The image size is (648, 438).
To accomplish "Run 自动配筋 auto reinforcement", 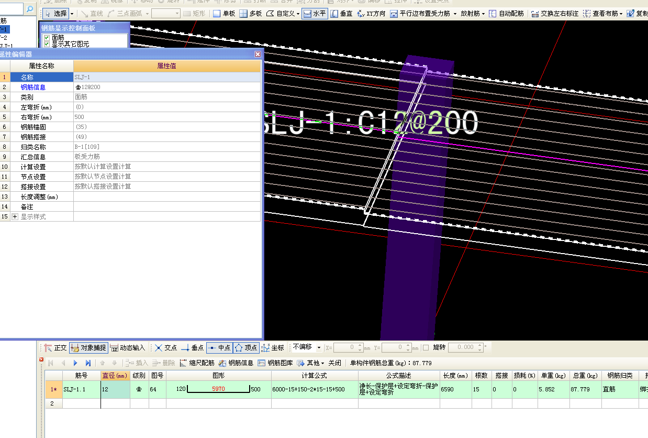I will 506,14.
